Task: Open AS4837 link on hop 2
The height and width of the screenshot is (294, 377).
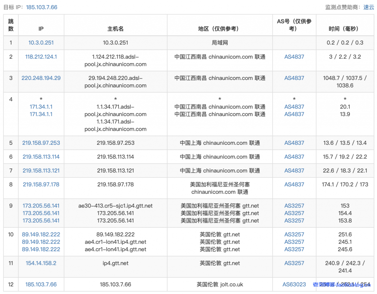Action: [294, 57]
